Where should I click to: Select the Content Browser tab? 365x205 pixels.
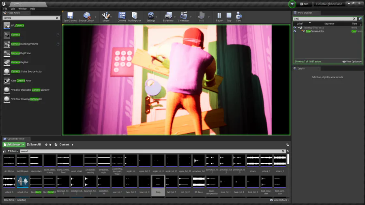pyautogui.click(x=15, y=139)
